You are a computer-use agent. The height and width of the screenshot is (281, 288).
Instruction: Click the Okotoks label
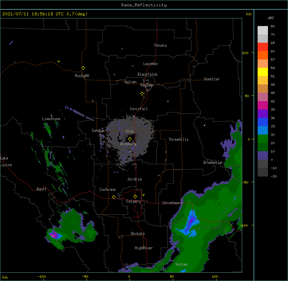tap(138, 234)
